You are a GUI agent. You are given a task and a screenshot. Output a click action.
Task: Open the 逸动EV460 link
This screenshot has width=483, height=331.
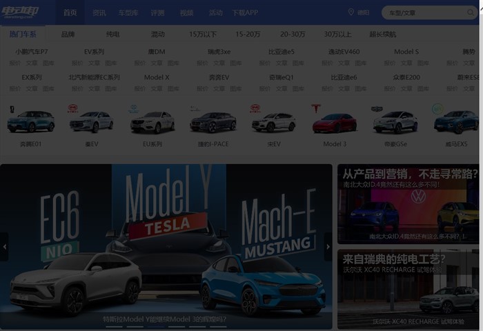(x=344, y=52)
